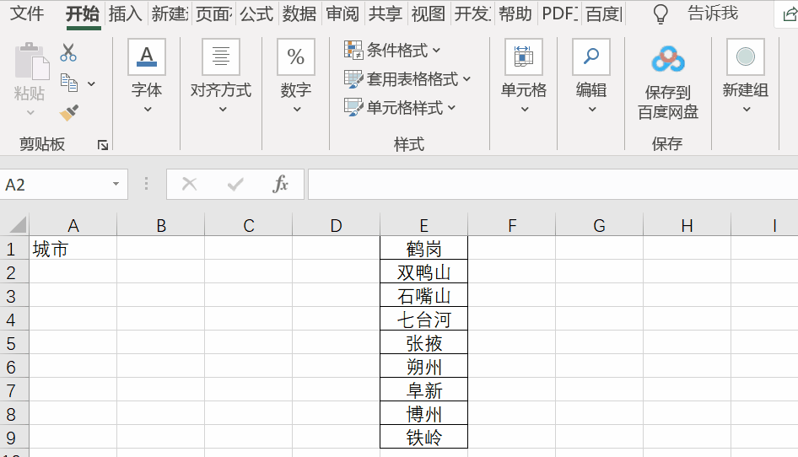The image size is (798, 457).
Task: Select cell containing 博州
Action: [x=423, y=414]
